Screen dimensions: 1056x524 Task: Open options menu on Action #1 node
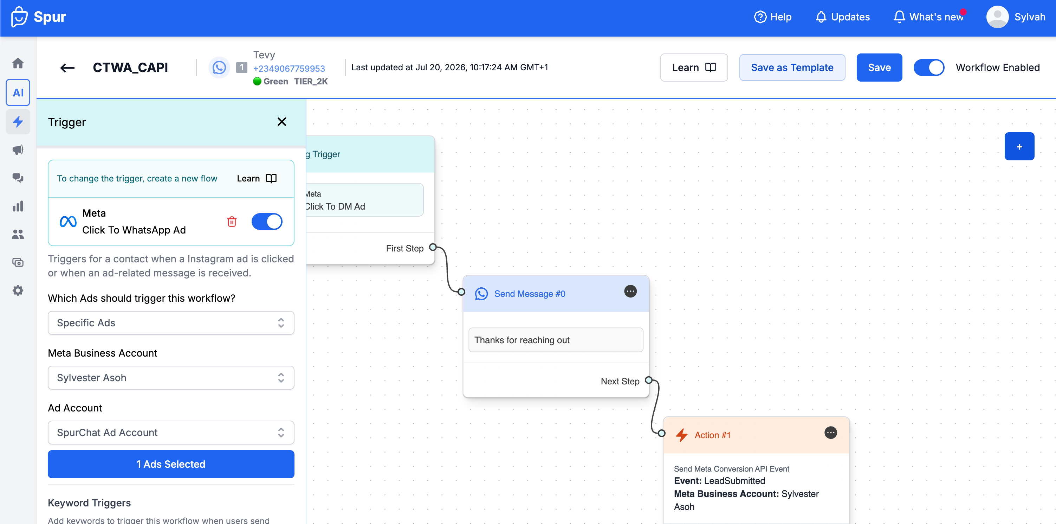coord(830,433)
